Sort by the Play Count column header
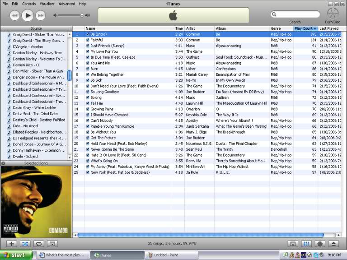This screenshot has height=260, width=347. pyautogui.click(x=305, y=28)
